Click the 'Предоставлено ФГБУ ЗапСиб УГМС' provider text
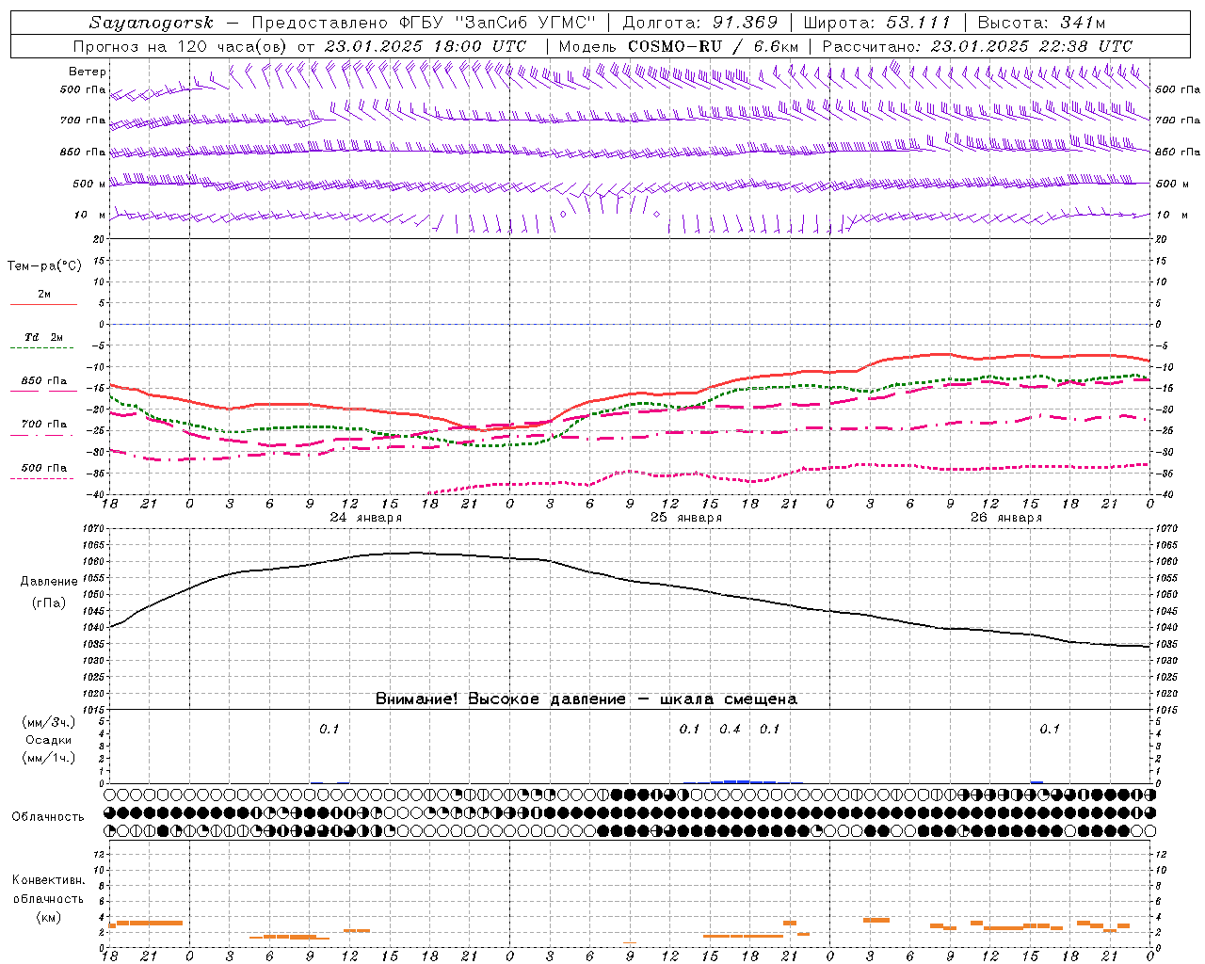This screenshot has height=964, width=1205. [425, 23]
